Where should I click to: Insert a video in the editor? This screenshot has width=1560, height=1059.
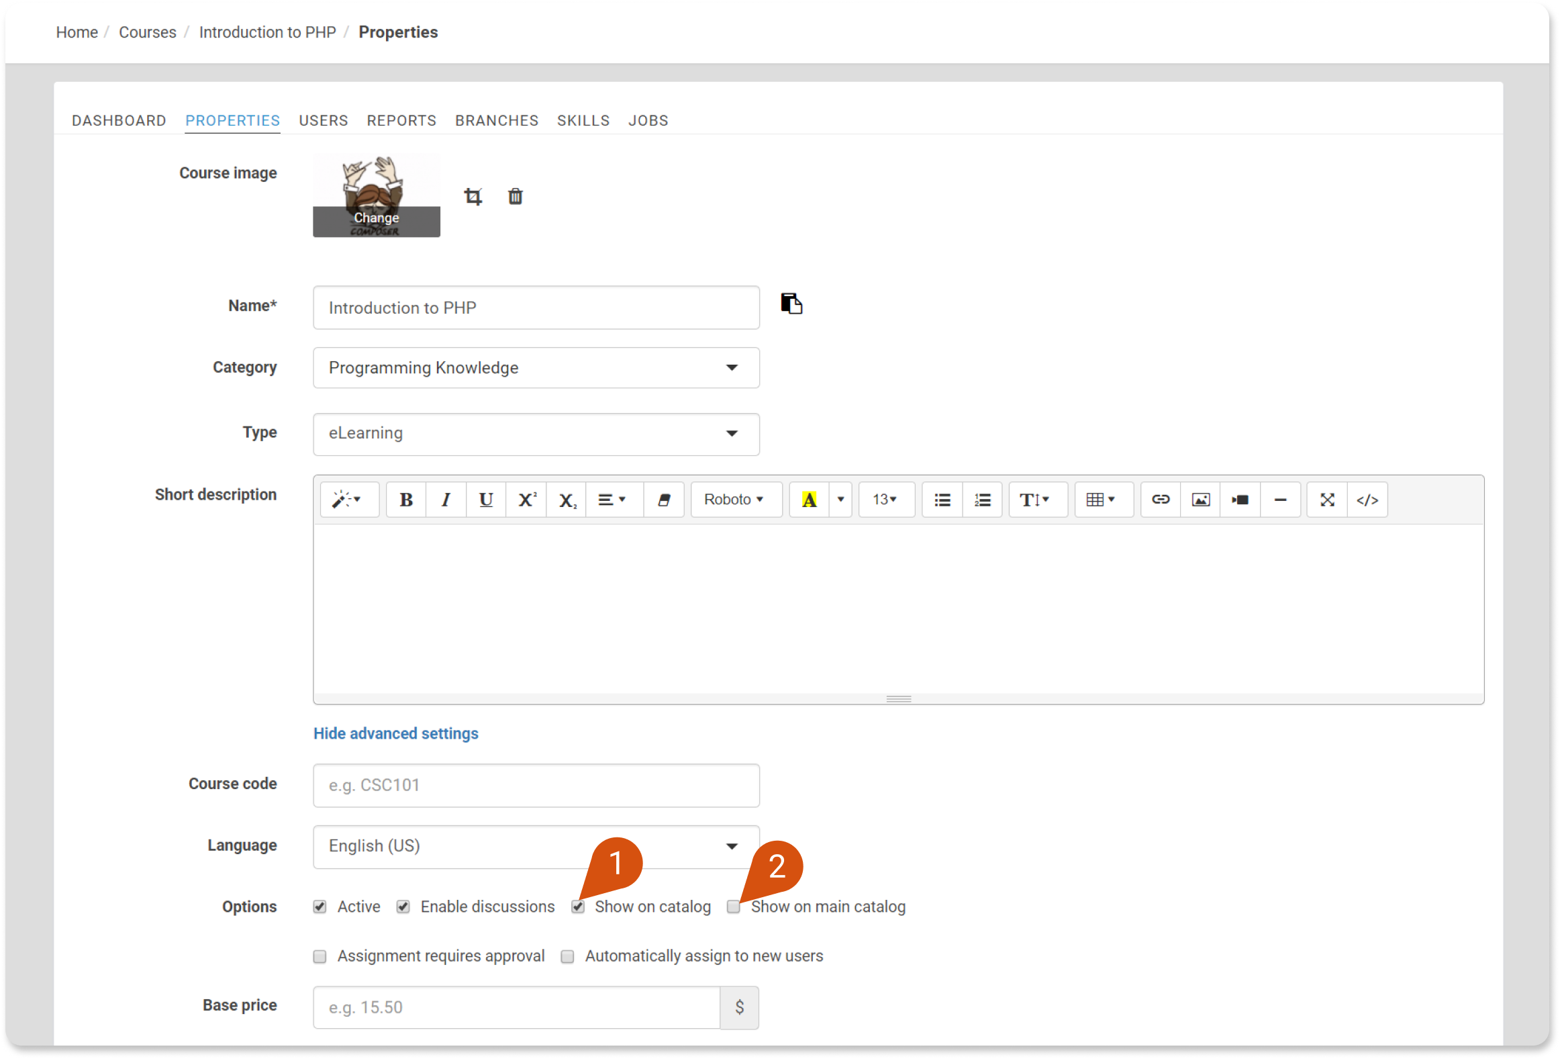(x=1240, y=500)
